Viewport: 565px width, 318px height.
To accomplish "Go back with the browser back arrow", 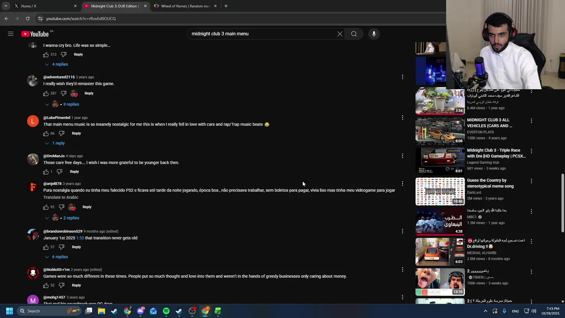I will point(6,19).
